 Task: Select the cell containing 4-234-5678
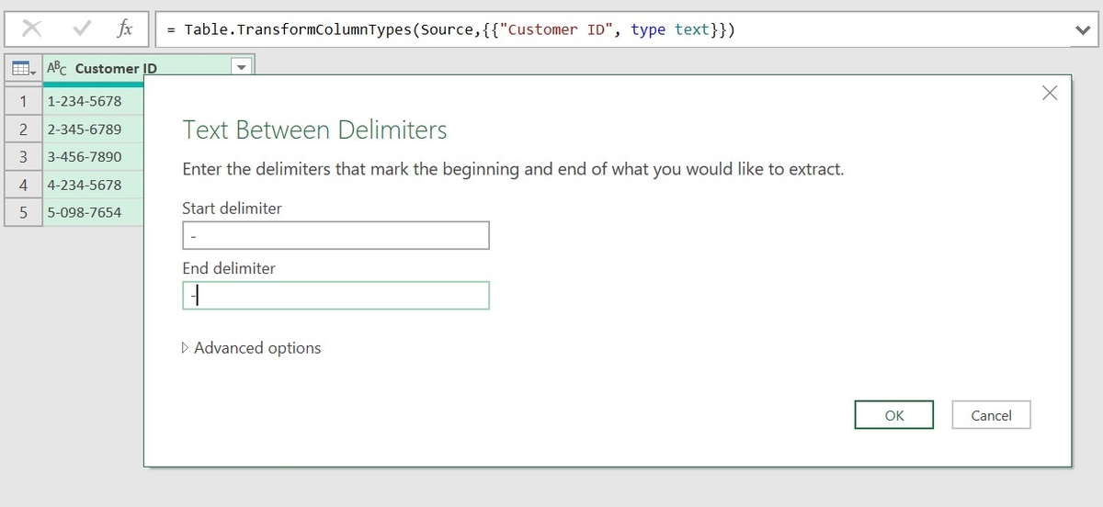coord(92,185)
